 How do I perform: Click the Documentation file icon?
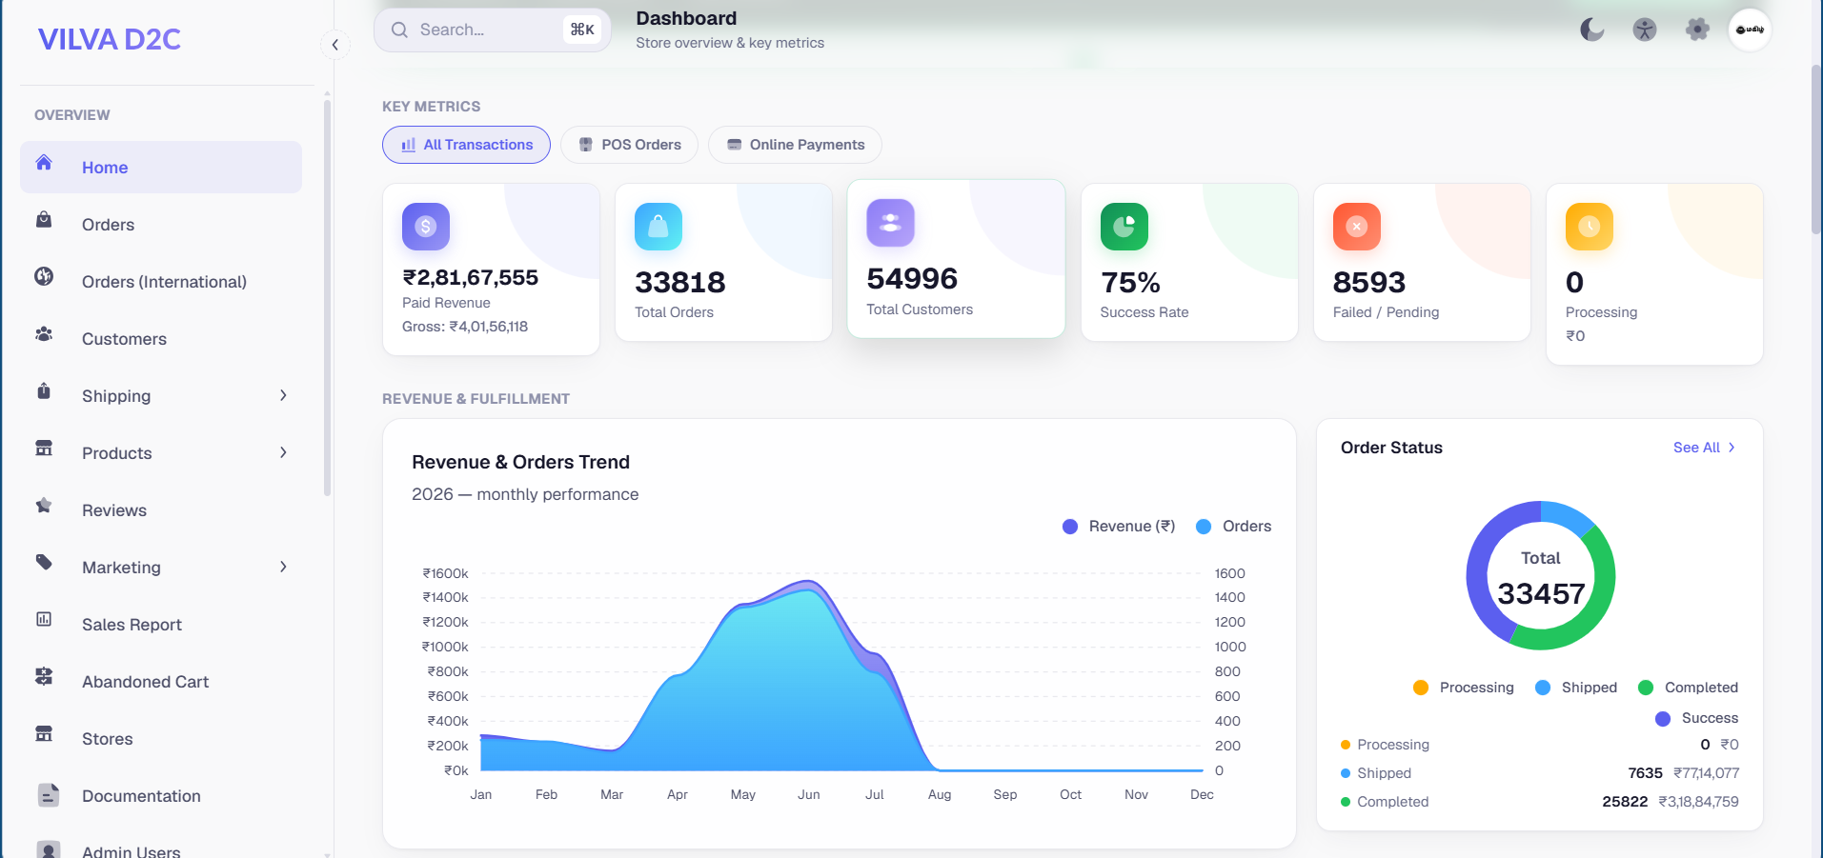[49, 795]
